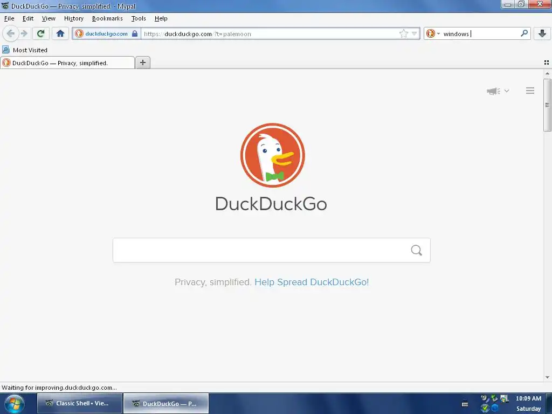Open the View menu
Screen dimensions: 552x414
coord(49,18)
